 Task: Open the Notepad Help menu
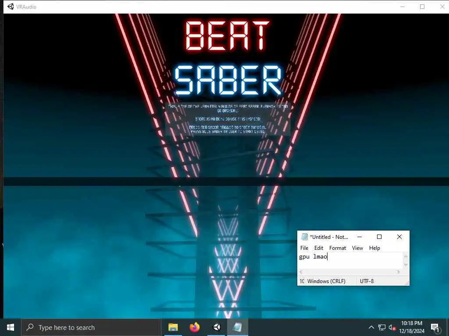pyautogui.click(x=374, y=248)
